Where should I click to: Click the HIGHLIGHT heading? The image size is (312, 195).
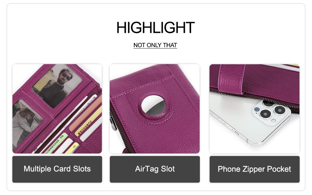[x=155, y=28]
